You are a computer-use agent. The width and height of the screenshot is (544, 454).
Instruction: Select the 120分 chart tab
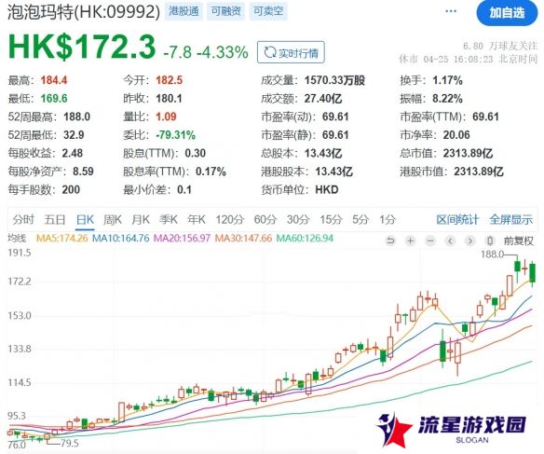point(230,219)
